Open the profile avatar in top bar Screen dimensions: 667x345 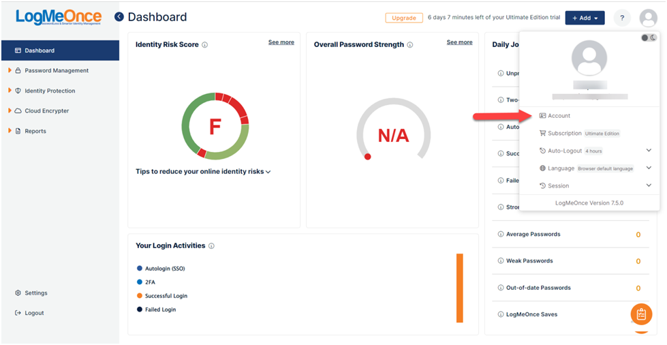649,18
